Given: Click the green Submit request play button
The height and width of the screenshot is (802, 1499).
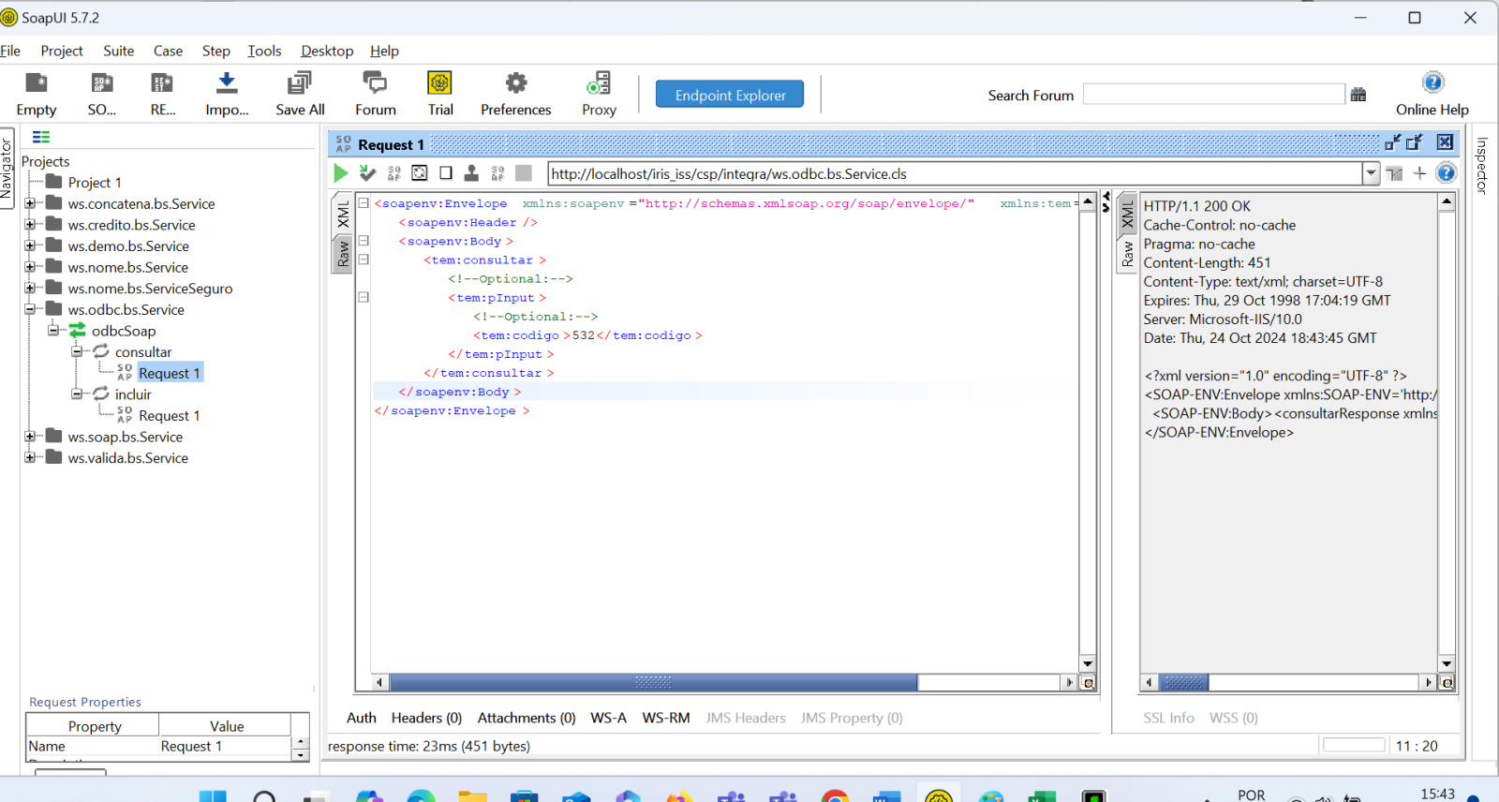Looking at the screenshot, I should pyautogui.click(x=341, y=173).
